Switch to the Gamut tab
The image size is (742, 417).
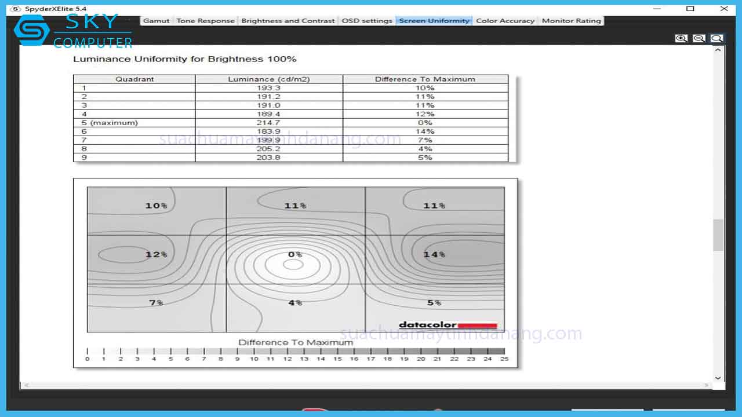tap(157, 21)
